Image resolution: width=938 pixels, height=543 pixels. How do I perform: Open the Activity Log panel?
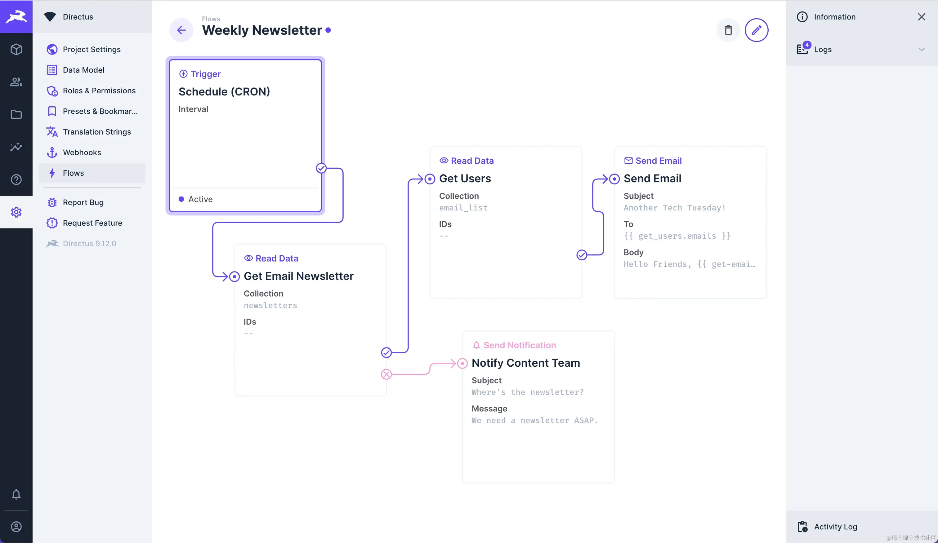click(x=835, y=527)
